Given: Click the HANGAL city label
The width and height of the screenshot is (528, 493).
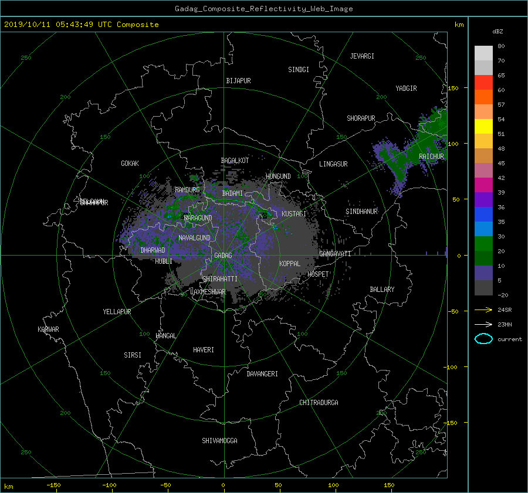Looking at the screenshot, I should [166, 336].
